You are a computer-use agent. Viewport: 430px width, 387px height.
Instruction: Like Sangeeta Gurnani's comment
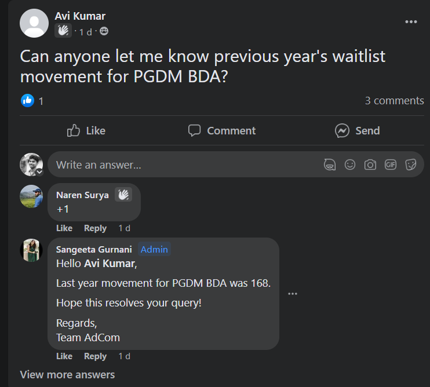(x=64, y=356)
